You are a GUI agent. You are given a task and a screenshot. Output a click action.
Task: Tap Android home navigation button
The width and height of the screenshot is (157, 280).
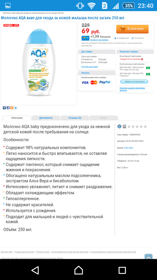78,270
